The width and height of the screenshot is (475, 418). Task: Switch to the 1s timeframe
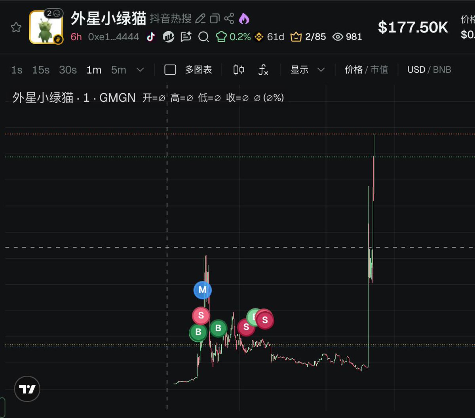pos(16,70)
